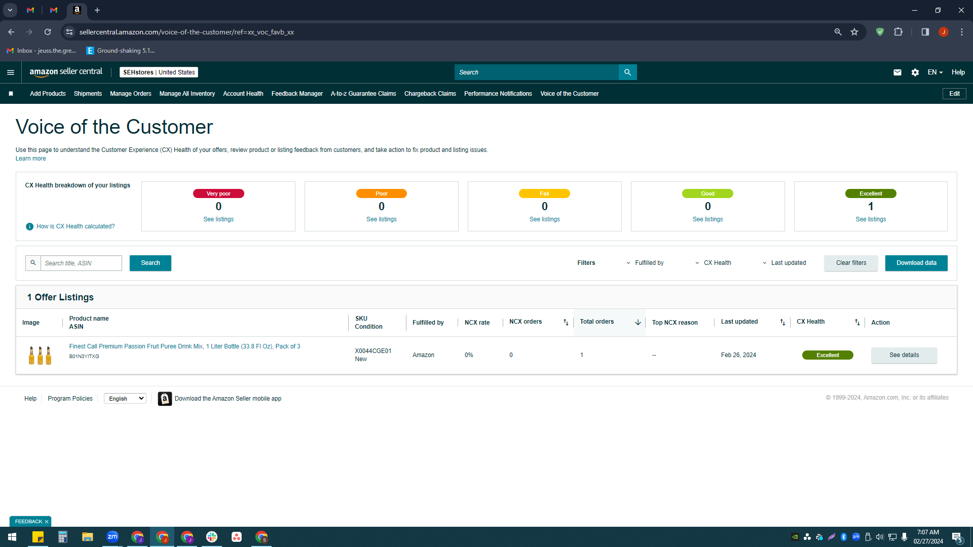Click the bookmark flag icon in favorites bar

click(11, 94)
